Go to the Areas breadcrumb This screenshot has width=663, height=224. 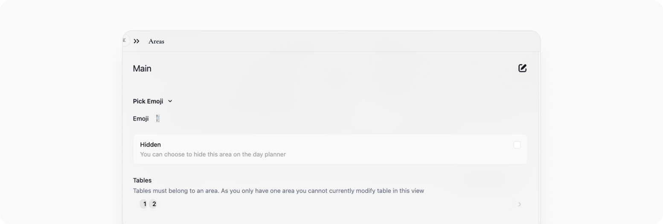(156, 41)
